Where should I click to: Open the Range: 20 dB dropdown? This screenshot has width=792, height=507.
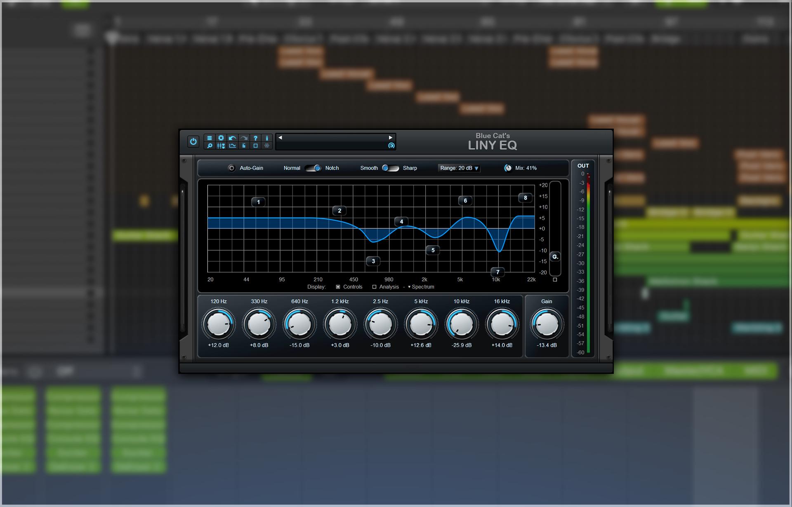click(x=459, y=168)
